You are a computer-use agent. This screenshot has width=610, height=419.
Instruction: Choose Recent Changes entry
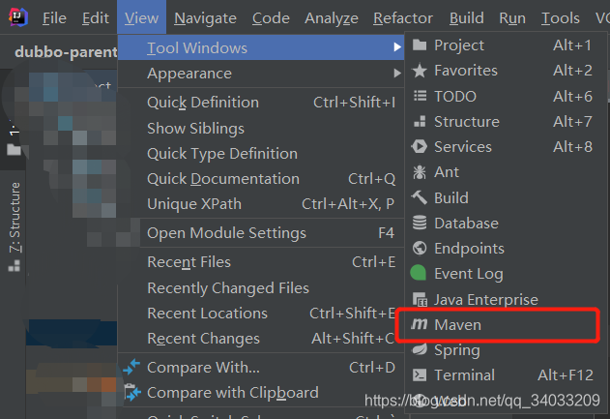pyautogui.click(x=261, y=339)
